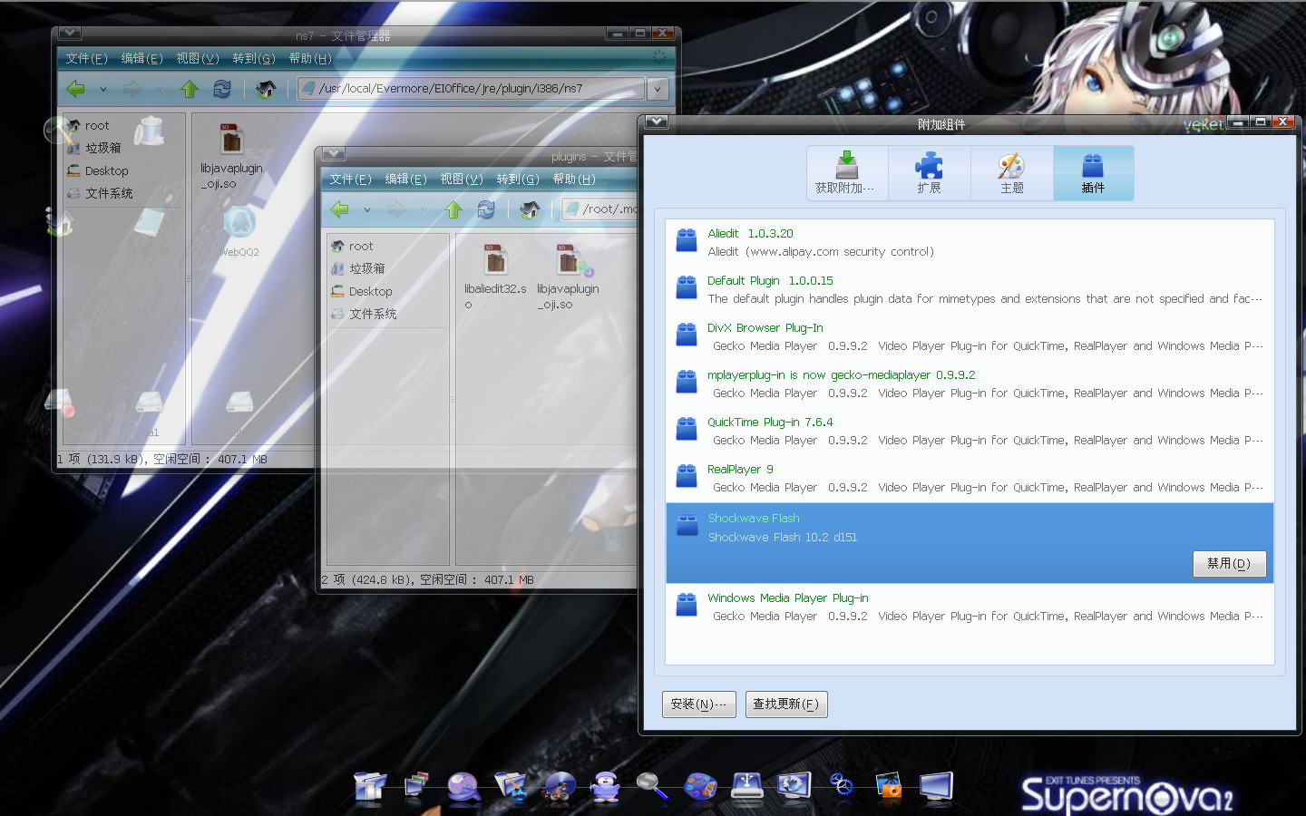Disable Shockwave Flash with 禁用(D) button
The image size is (1306, 816).
1229,563
